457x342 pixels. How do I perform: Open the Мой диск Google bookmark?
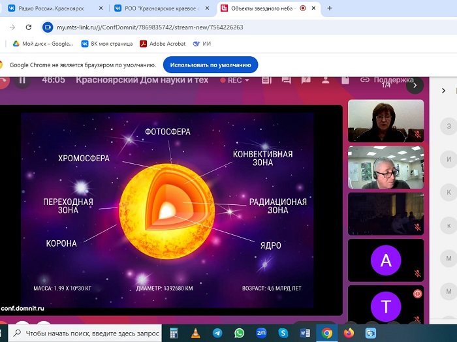tap(42, 44)
